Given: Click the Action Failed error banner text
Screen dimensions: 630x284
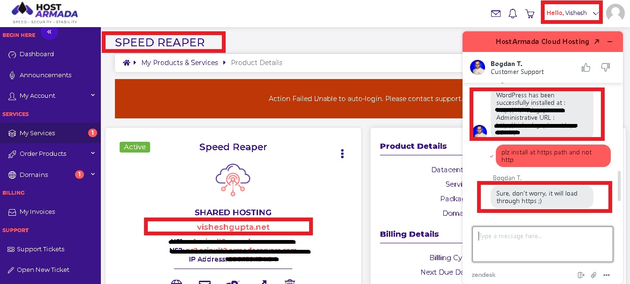Looking at the screenshot, I should [x=365, y=99].
